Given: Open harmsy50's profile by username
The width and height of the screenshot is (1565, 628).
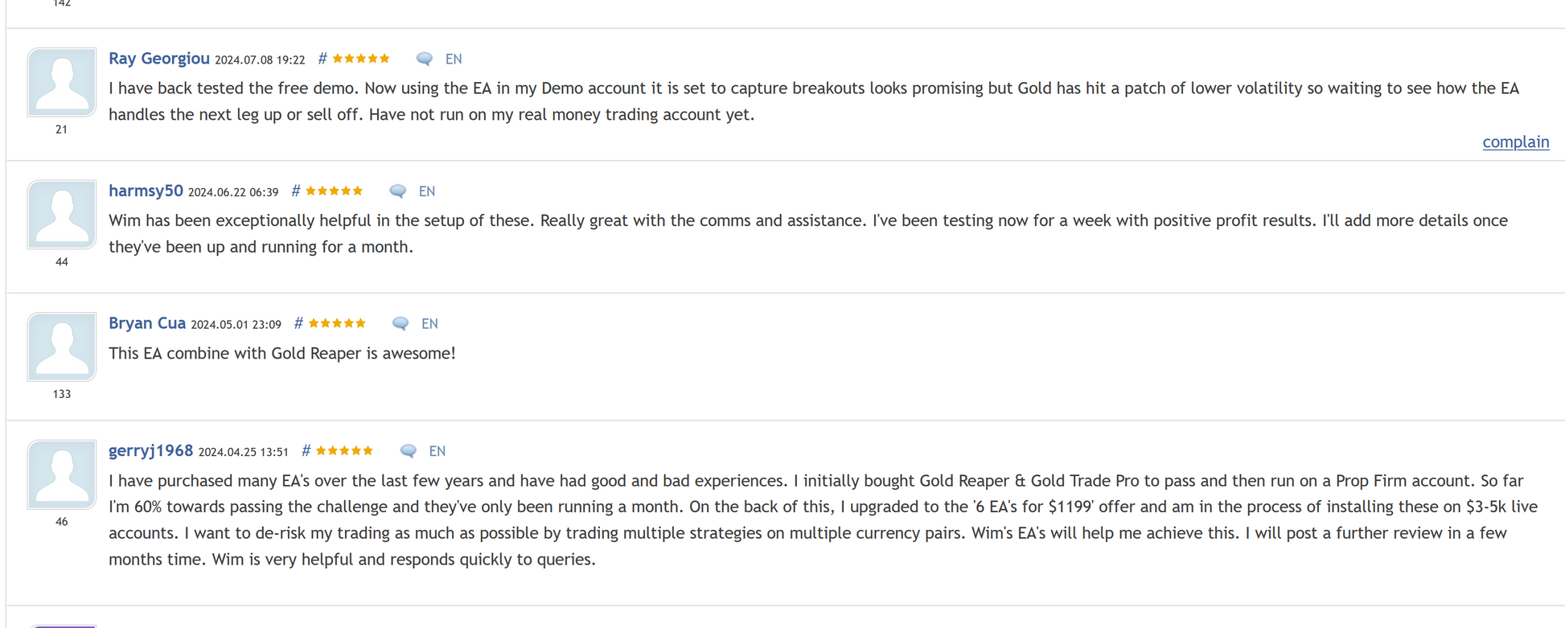Looking at the screenshot, I should tap(146, 191).
